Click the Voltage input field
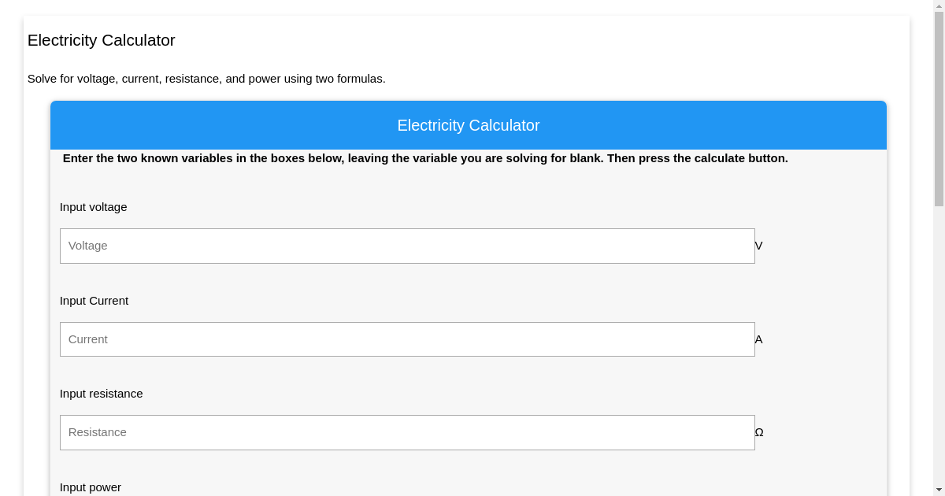The image size is (945, 496). [407, 246]
